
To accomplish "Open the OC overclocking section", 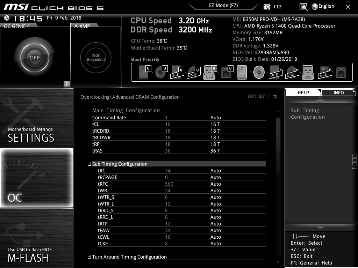I will pos(36,178).
